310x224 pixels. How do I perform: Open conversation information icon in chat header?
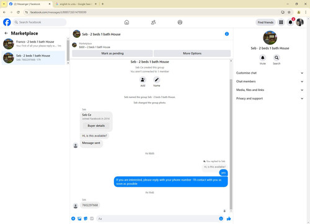[227, 34]
